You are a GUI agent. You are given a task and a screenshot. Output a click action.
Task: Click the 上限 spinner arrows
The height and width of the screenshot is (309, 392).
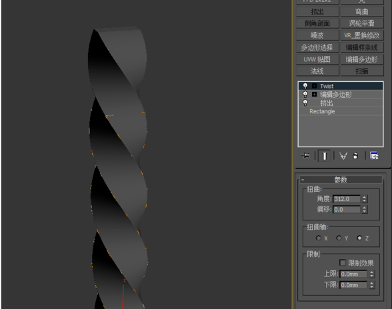click(x=372, y=274)
